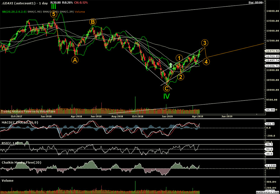The image size is (280, 194).
Task: Select the circled wave 1 marker
Action: point(179,58)
